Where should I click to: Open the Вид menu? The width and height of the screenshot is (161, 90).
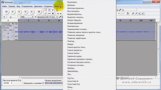click(x=18, y=6)
